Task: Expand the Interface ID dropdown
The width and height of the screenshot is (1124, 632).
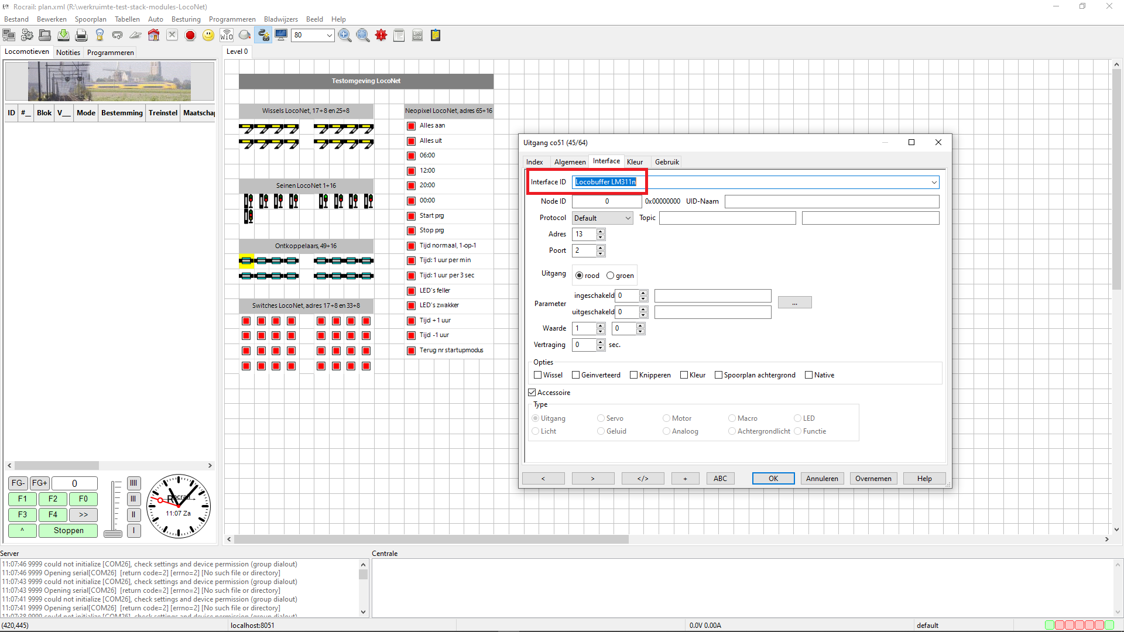Action: pos(934,183)
